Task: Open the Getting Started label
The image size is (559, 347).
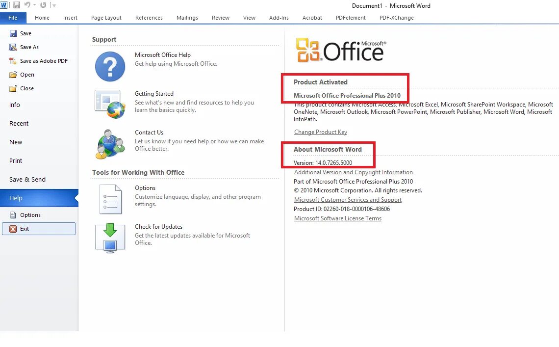Action: (x=154, y=94)
